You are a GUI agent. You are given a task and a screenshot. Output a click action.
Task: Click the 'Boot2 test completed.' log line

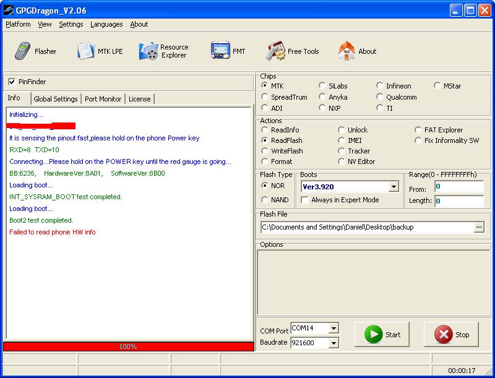pos(41,221)
